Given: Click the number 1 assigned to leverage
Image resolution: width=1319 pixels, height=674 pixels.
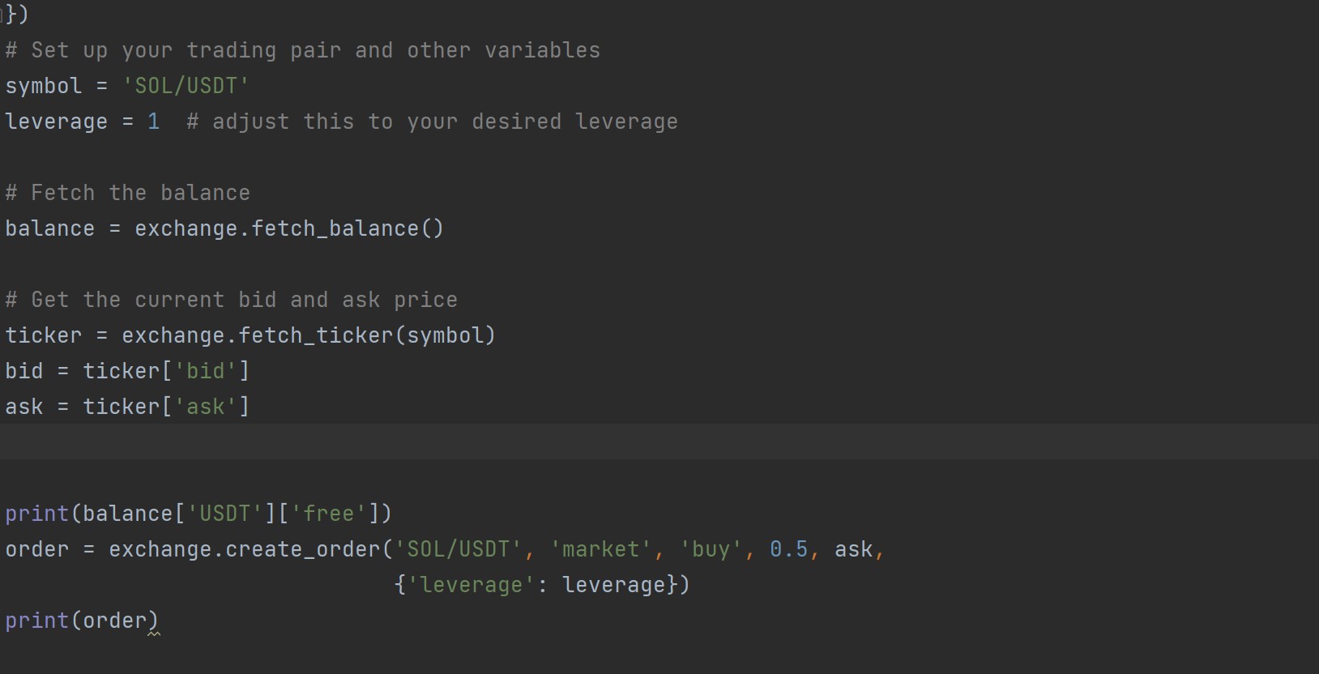Looking at the screenshot, I should tap(154, 122).
